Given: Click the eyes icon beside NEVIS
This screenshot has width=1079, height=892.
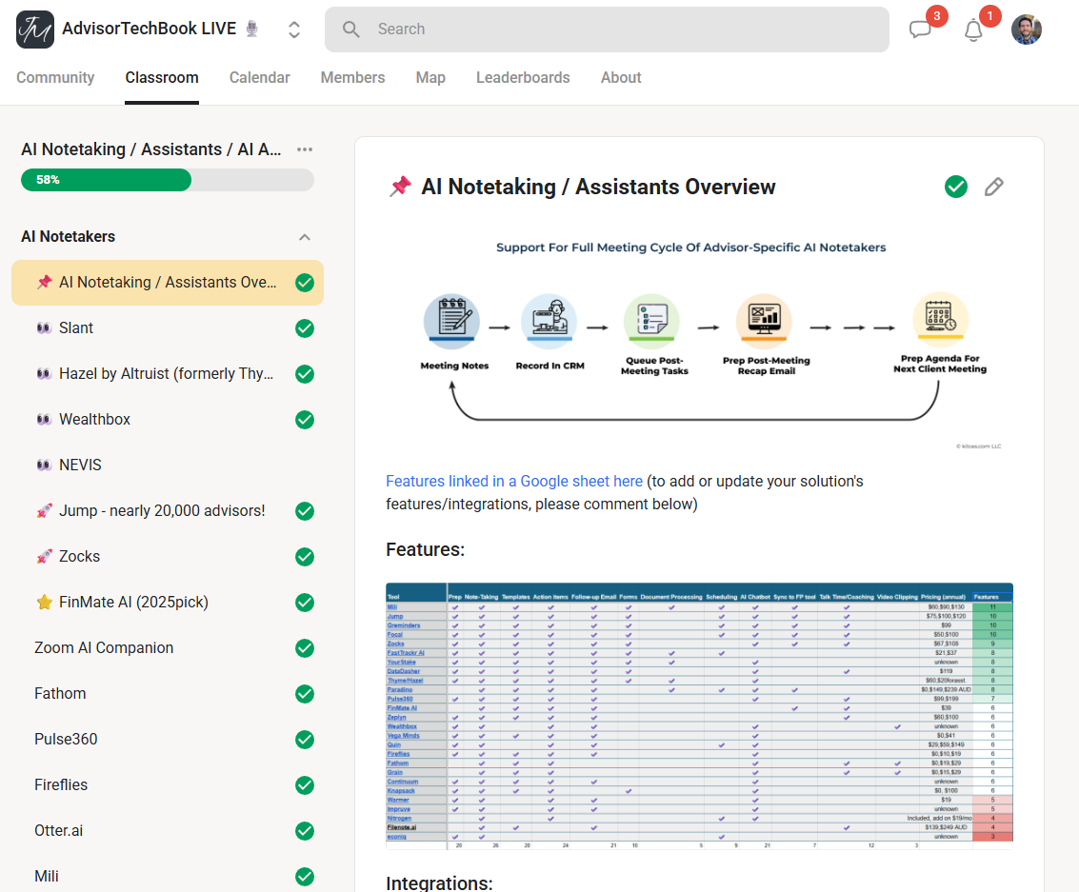Looking at the screenshot, I should (44, 465).
